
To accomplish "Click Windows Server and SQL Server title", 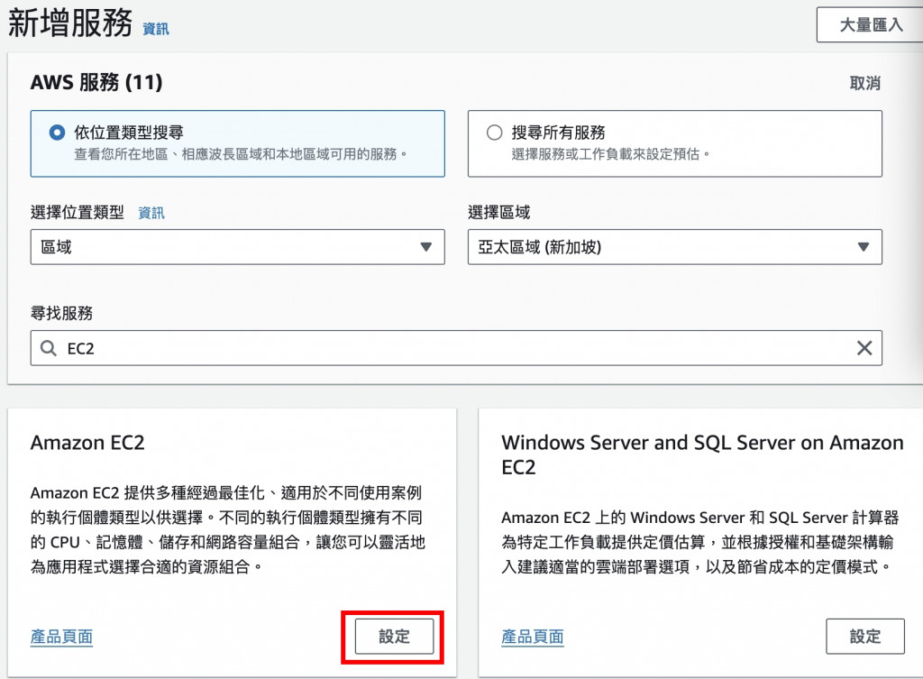I will point(702,454).
